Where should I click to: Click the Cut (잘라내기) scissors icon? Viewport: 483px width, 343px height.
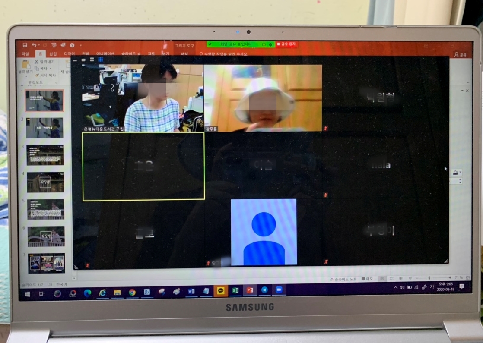pyautogui.click(x=37, y=62)
